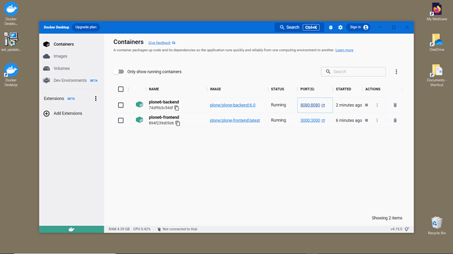
Task: Stop the plone6-backend container
Action: click(366, 105)
